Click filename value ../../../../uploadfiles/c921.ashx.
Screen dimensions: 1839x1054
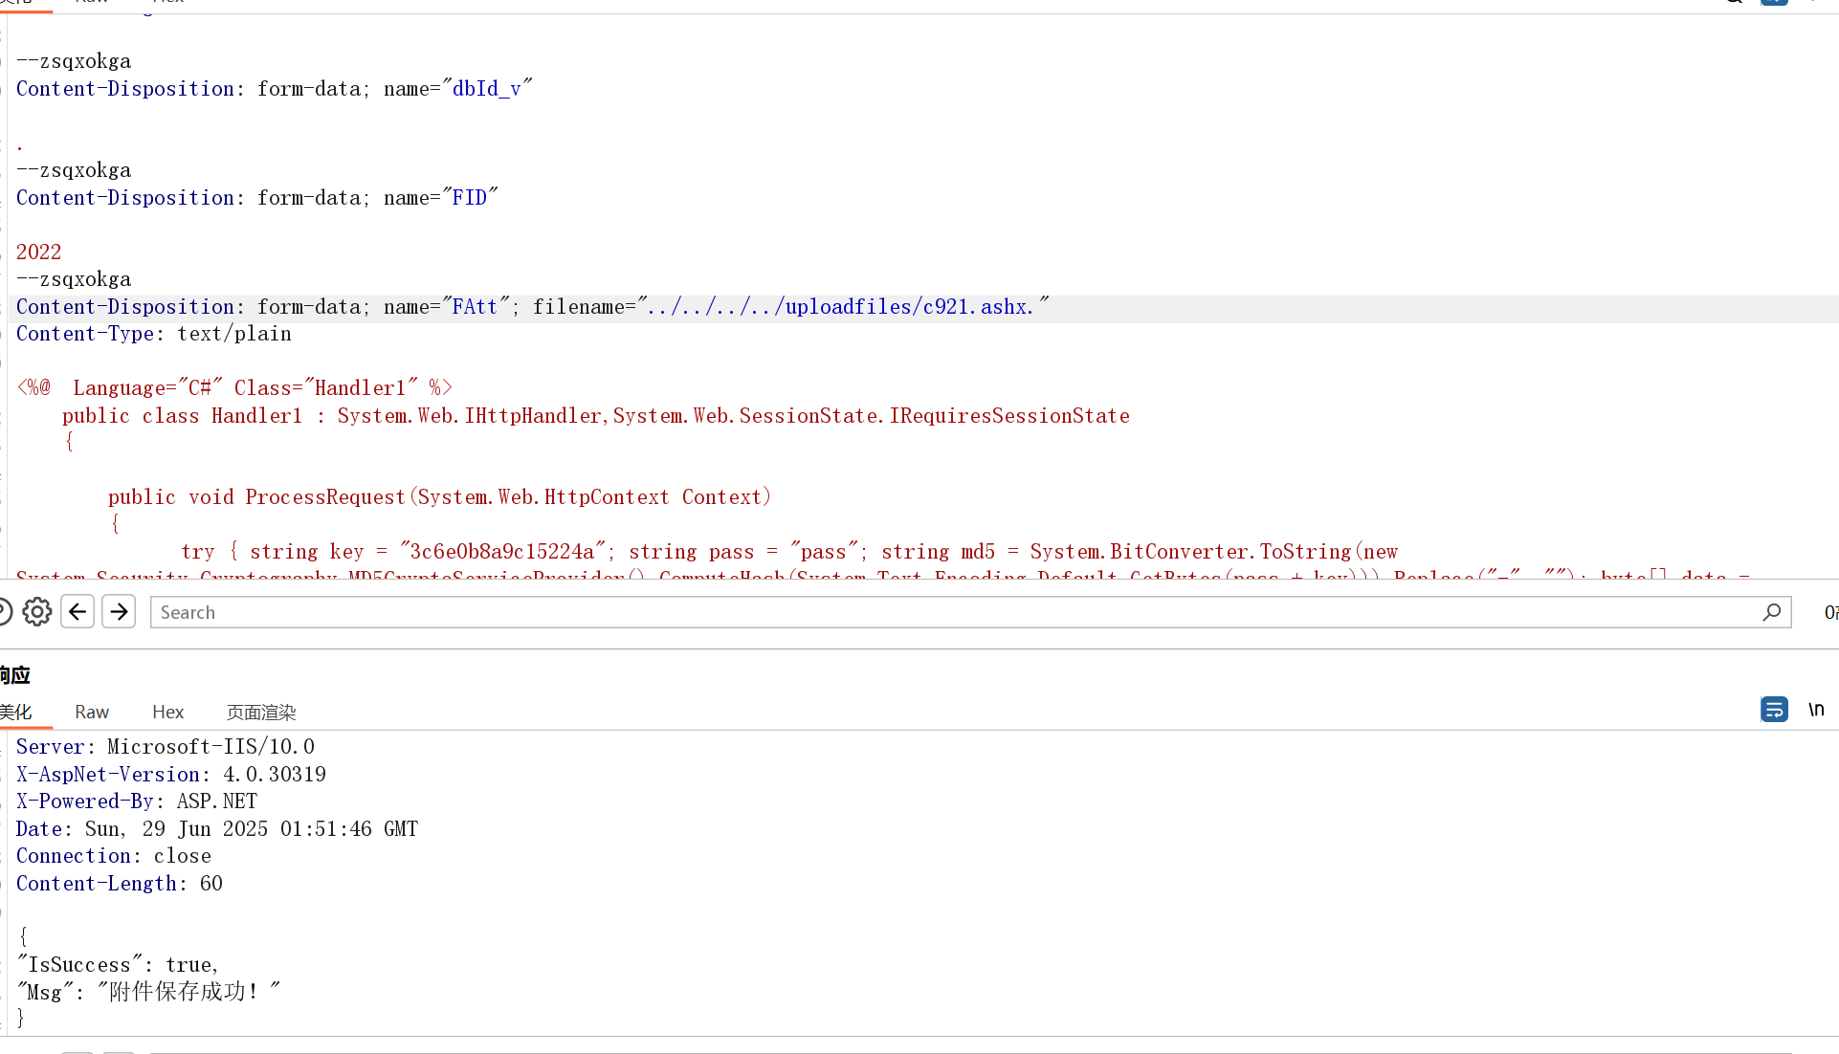pyautogui.click(x=841, y=306)
